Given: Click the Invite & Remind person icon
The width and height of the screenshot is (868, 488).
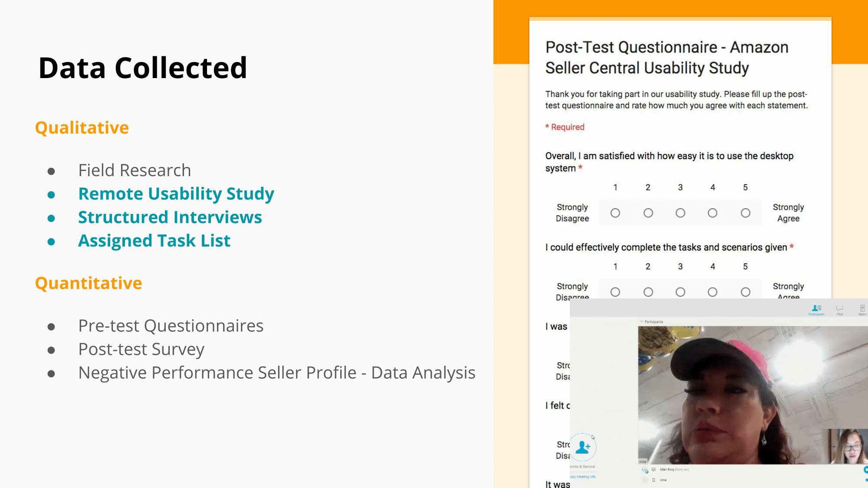Looking at the screenshot, I should coord(583,447).
